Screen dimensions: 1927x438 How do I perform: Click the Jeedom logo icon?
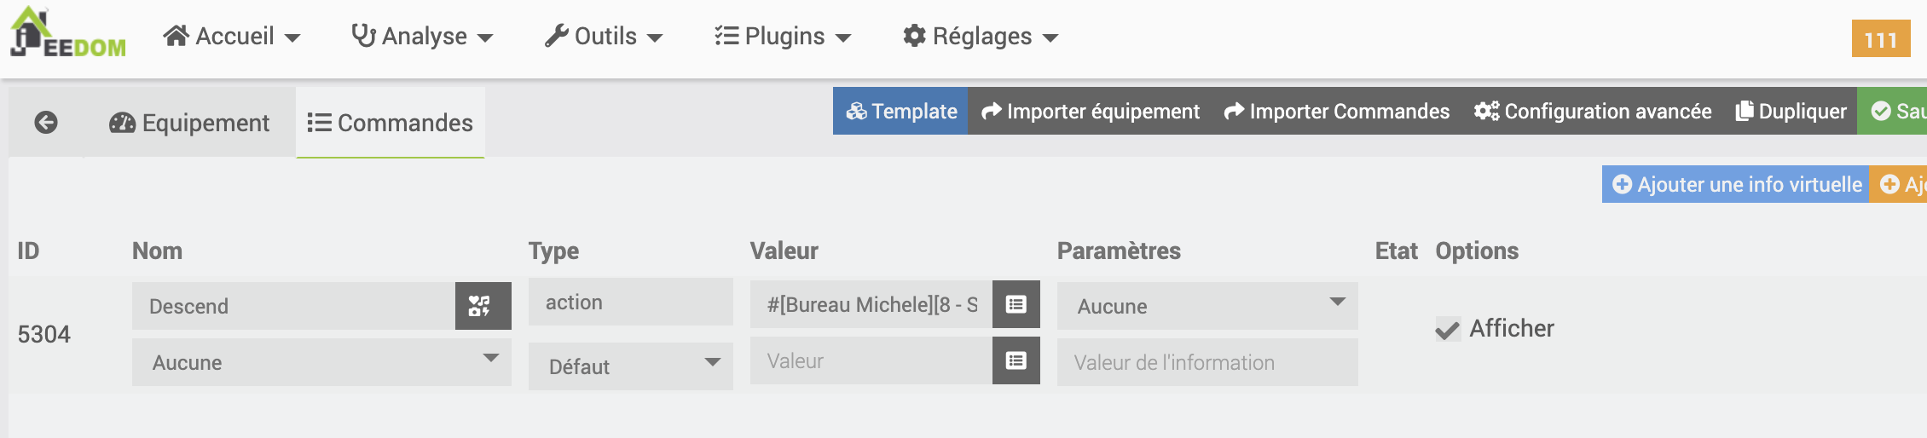pos(68,32)
